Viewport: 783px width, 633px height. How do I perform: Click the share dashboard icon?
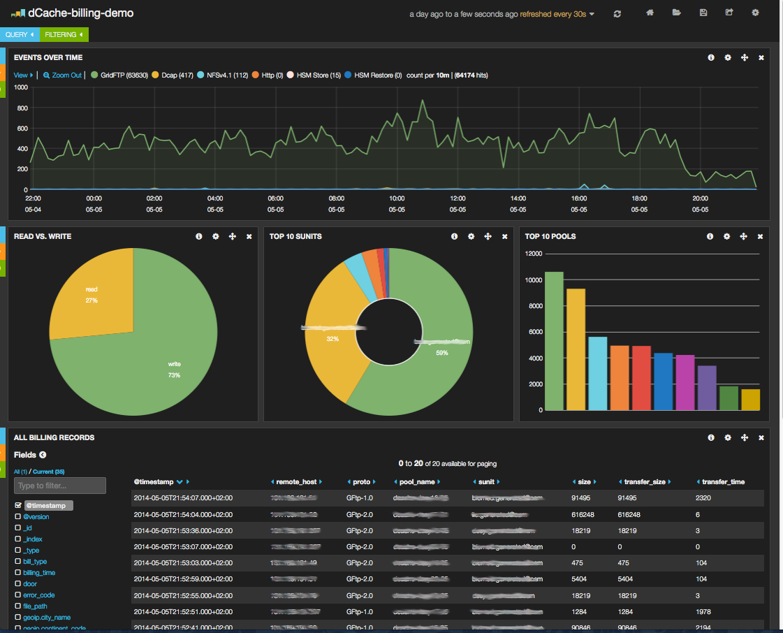point(729,13)
